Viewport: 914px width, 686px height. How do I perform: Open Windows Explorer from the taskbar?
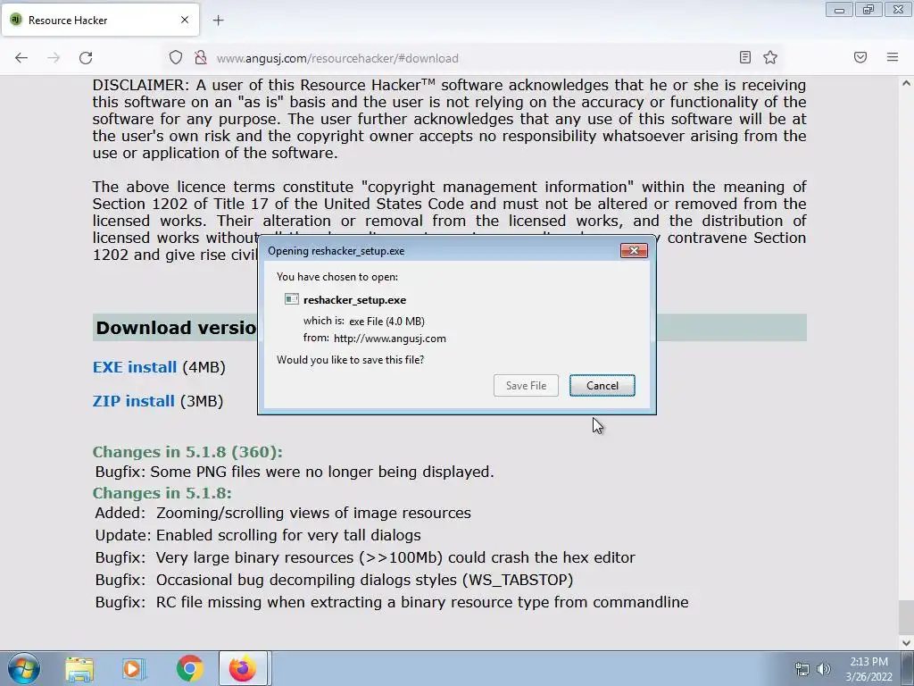(x=79, y=669)
